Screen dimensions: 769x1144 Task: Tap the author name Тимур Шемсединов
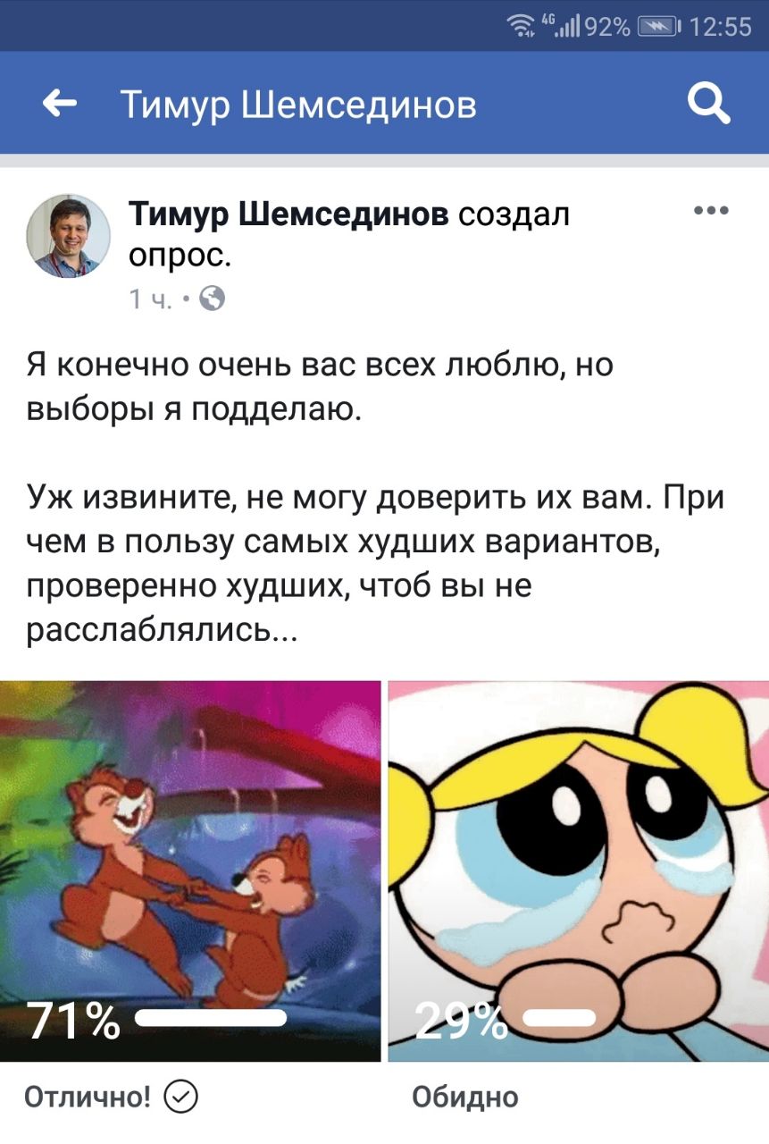289,215
